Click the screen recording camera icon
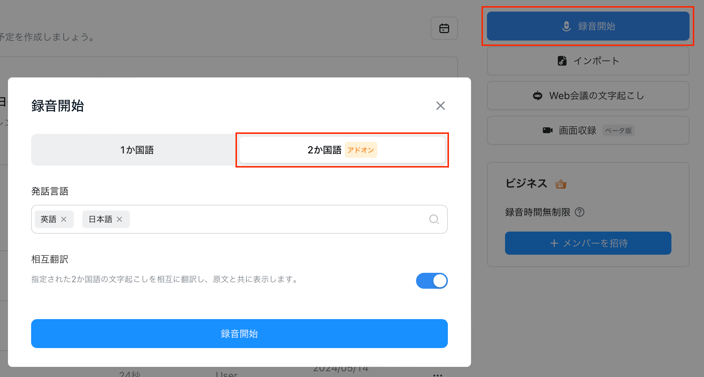 547,130
